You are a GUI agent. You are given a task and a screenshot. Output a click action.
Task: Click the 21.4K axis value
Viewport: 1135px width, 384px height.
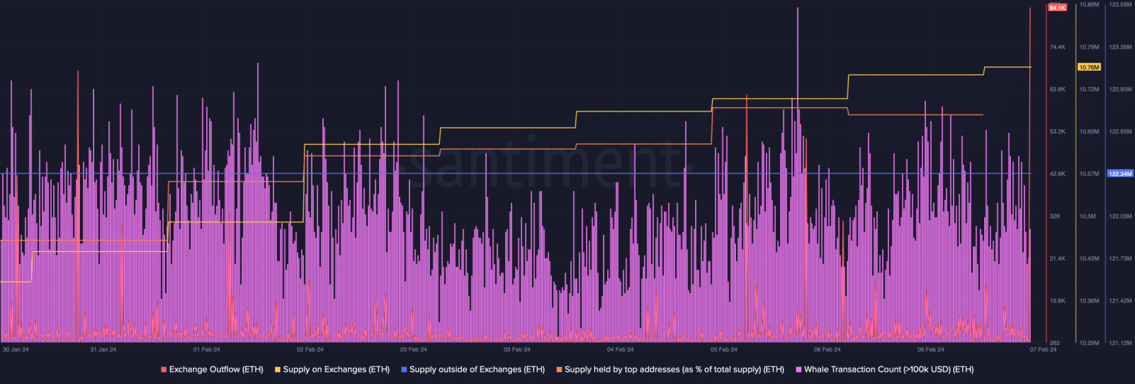[1057, 258]
